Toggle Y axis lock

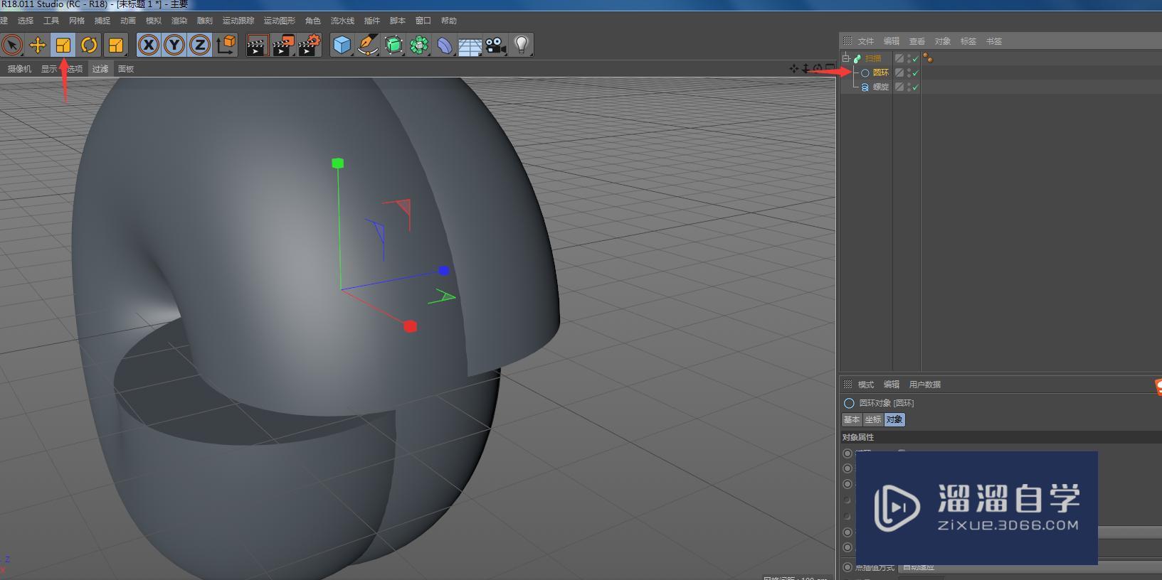pyautogui.click(x=174, y=45)
